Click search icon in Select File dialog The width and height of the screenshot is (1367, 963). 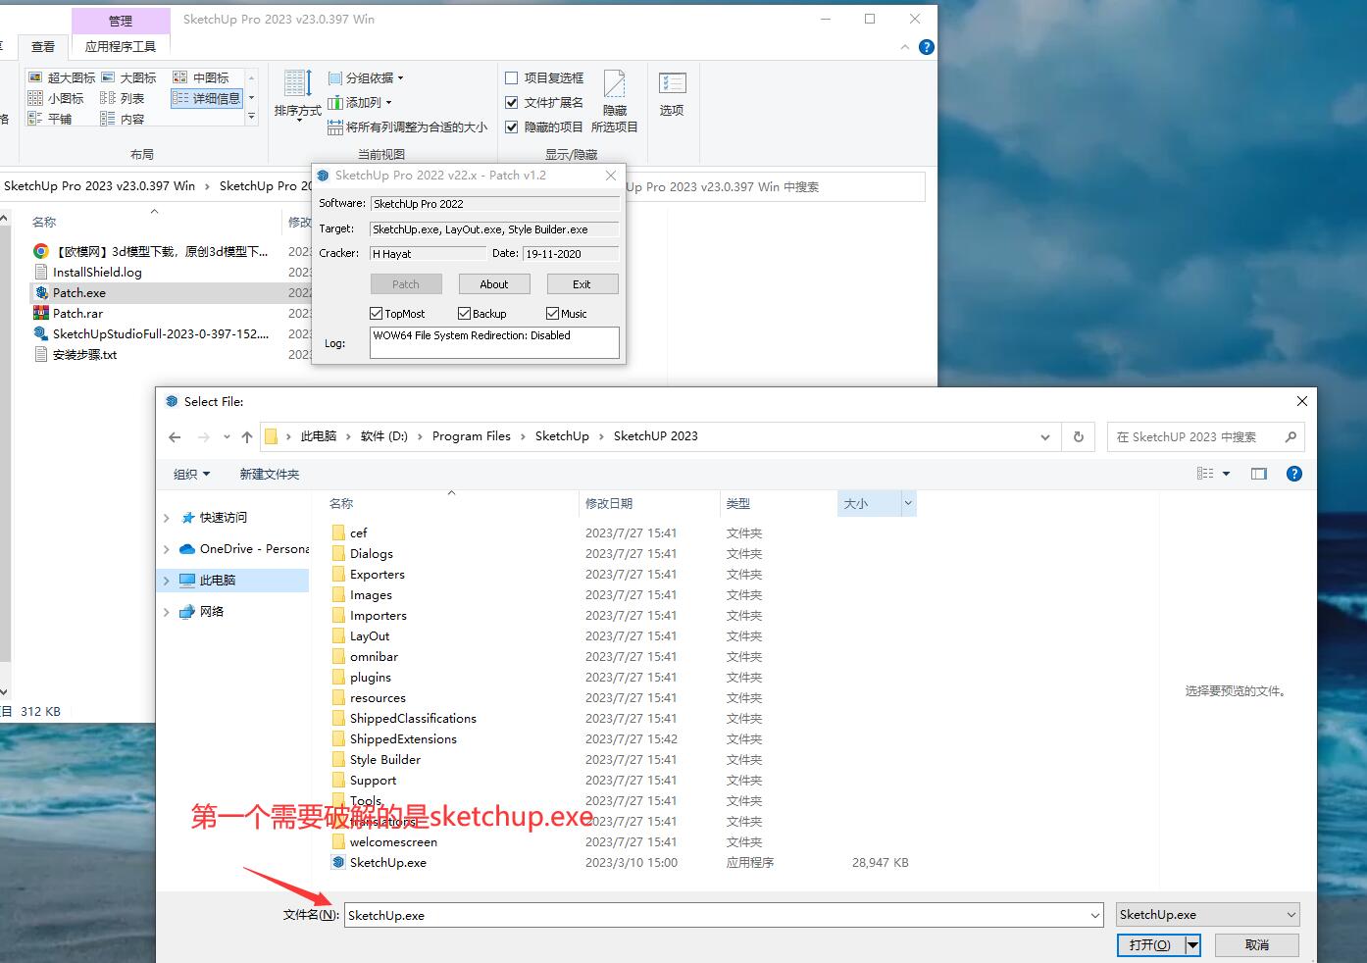click(1291, 437)
